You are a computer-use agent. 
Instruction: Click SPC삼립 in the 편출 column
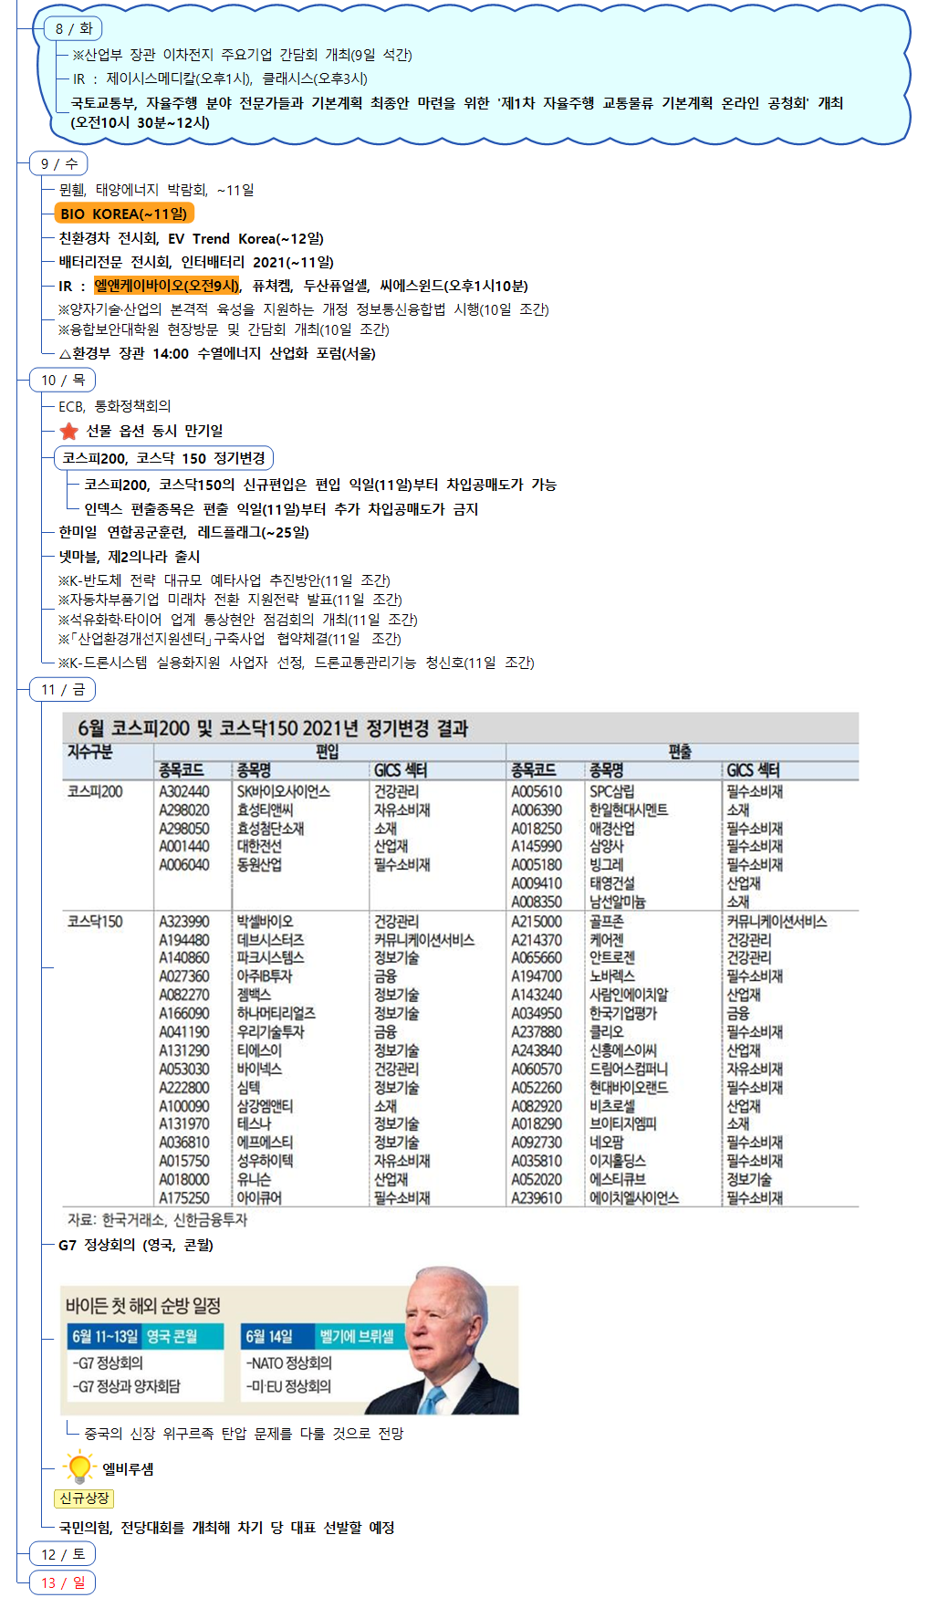click(611, 791)
